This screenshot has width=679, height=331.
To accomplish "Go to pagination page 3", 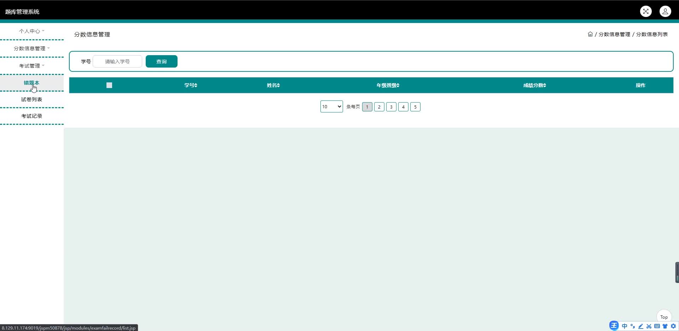I will click(x=391, y=107).
